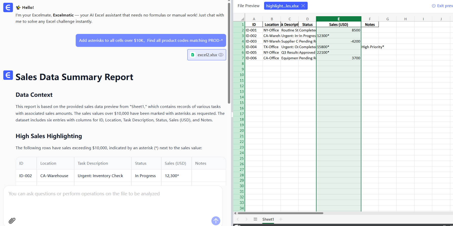Go to the previous sheet arrow
Viewport: 453px width, 226px height.
pos(238,219)
